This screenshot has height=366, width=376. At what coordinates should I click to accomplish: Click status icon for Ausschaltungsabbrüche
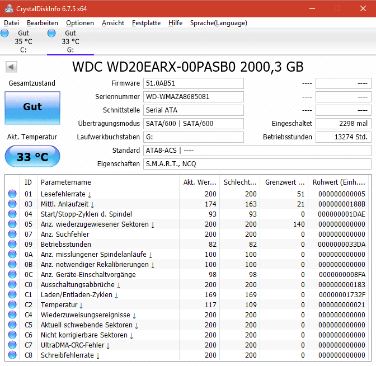point(12,284)
